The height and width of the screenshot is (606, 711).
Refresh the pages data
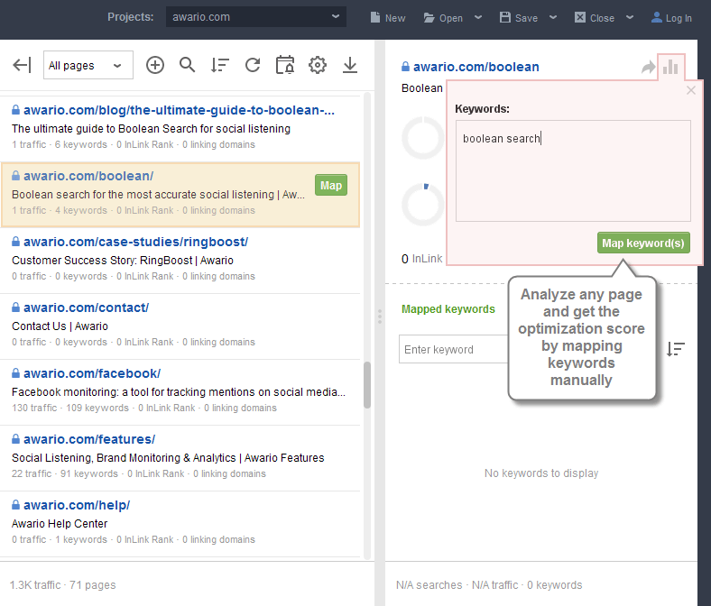[x=253, y=65]
